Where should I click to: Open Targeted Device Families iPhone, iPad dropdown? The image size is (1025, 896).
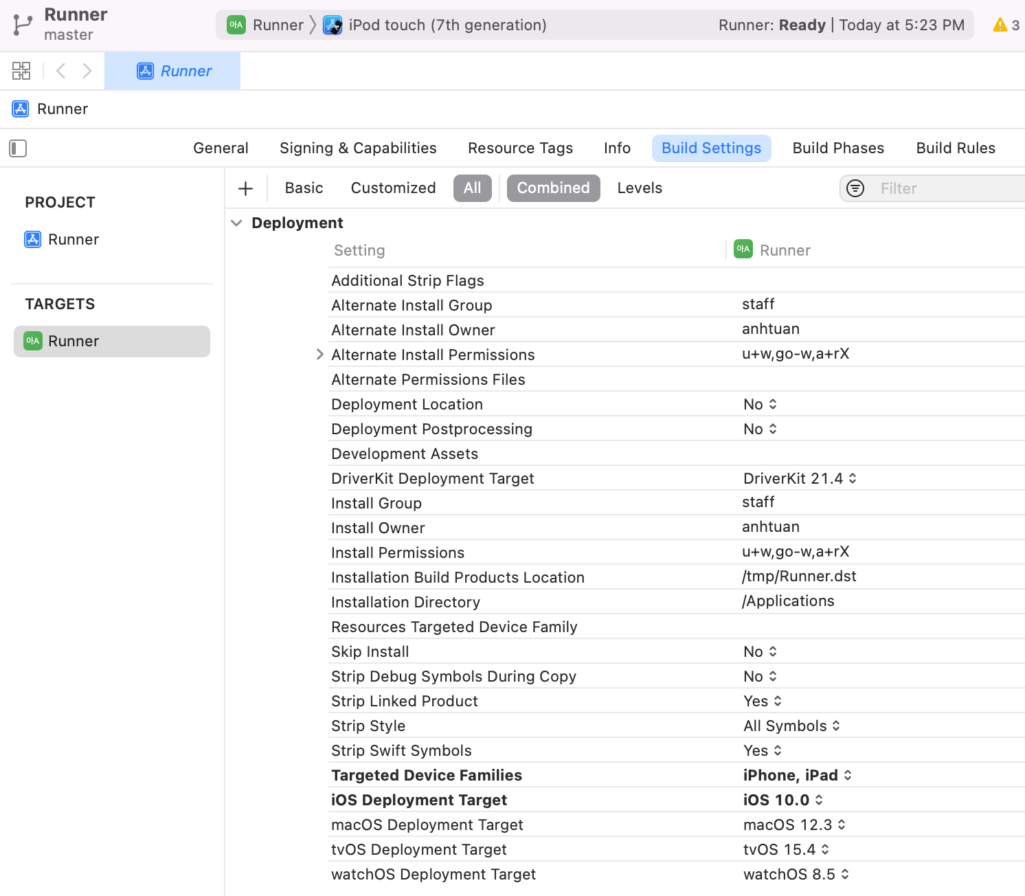798,776
